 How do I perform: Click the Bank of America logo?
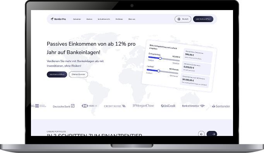point(193,106)
